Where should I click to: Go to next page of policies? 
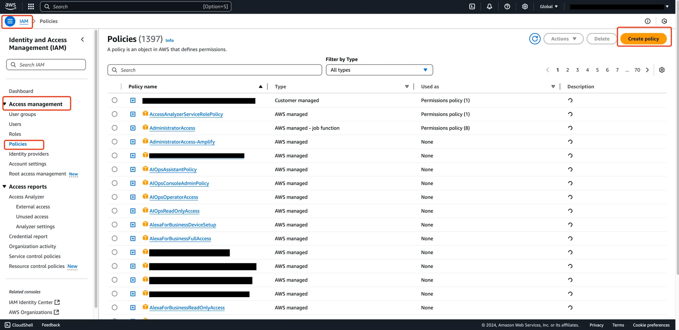point(648,70)
